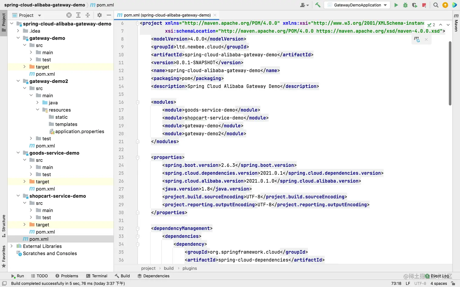The width and height of the screenshot is (460, 287).
Task: Expand External Libraries node
Action: click(x=12, y=246)
